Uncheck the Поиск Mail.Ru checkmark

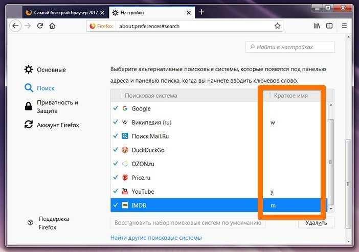click(x=116, y=136)
